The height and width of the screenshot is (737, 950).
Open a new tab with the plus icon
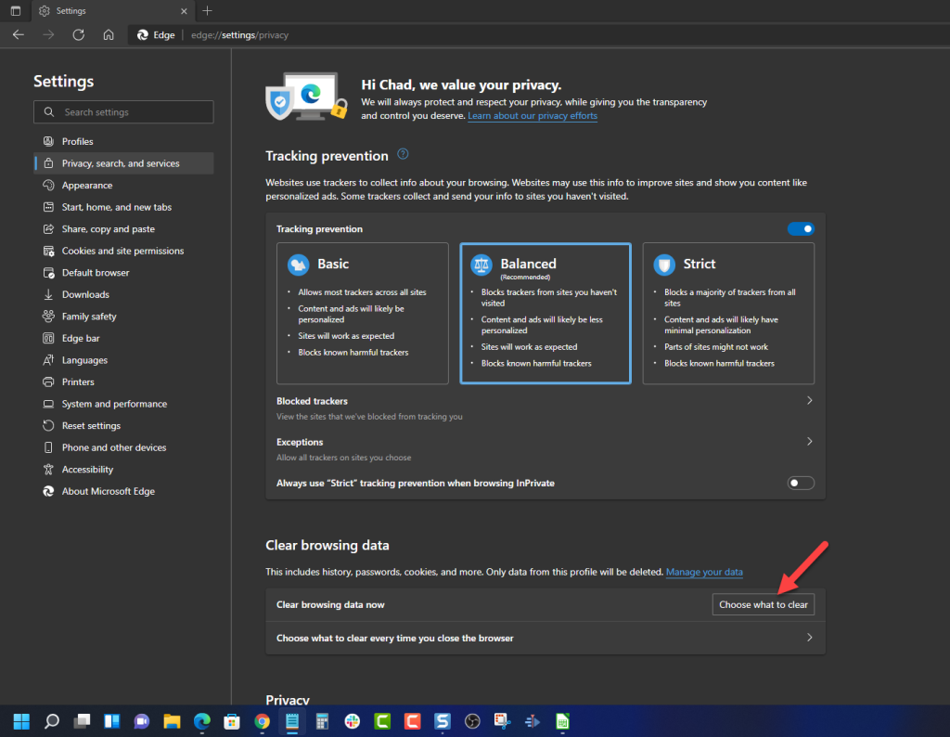pos(207,11)
